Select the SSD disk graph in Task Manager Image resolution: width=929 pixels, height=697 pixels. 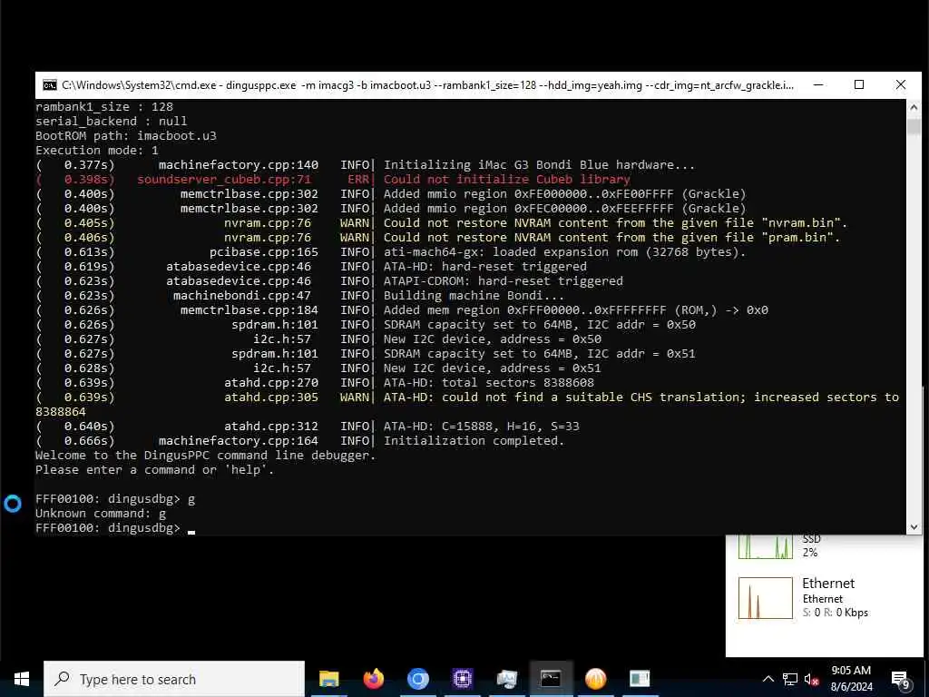click(765, 547)
